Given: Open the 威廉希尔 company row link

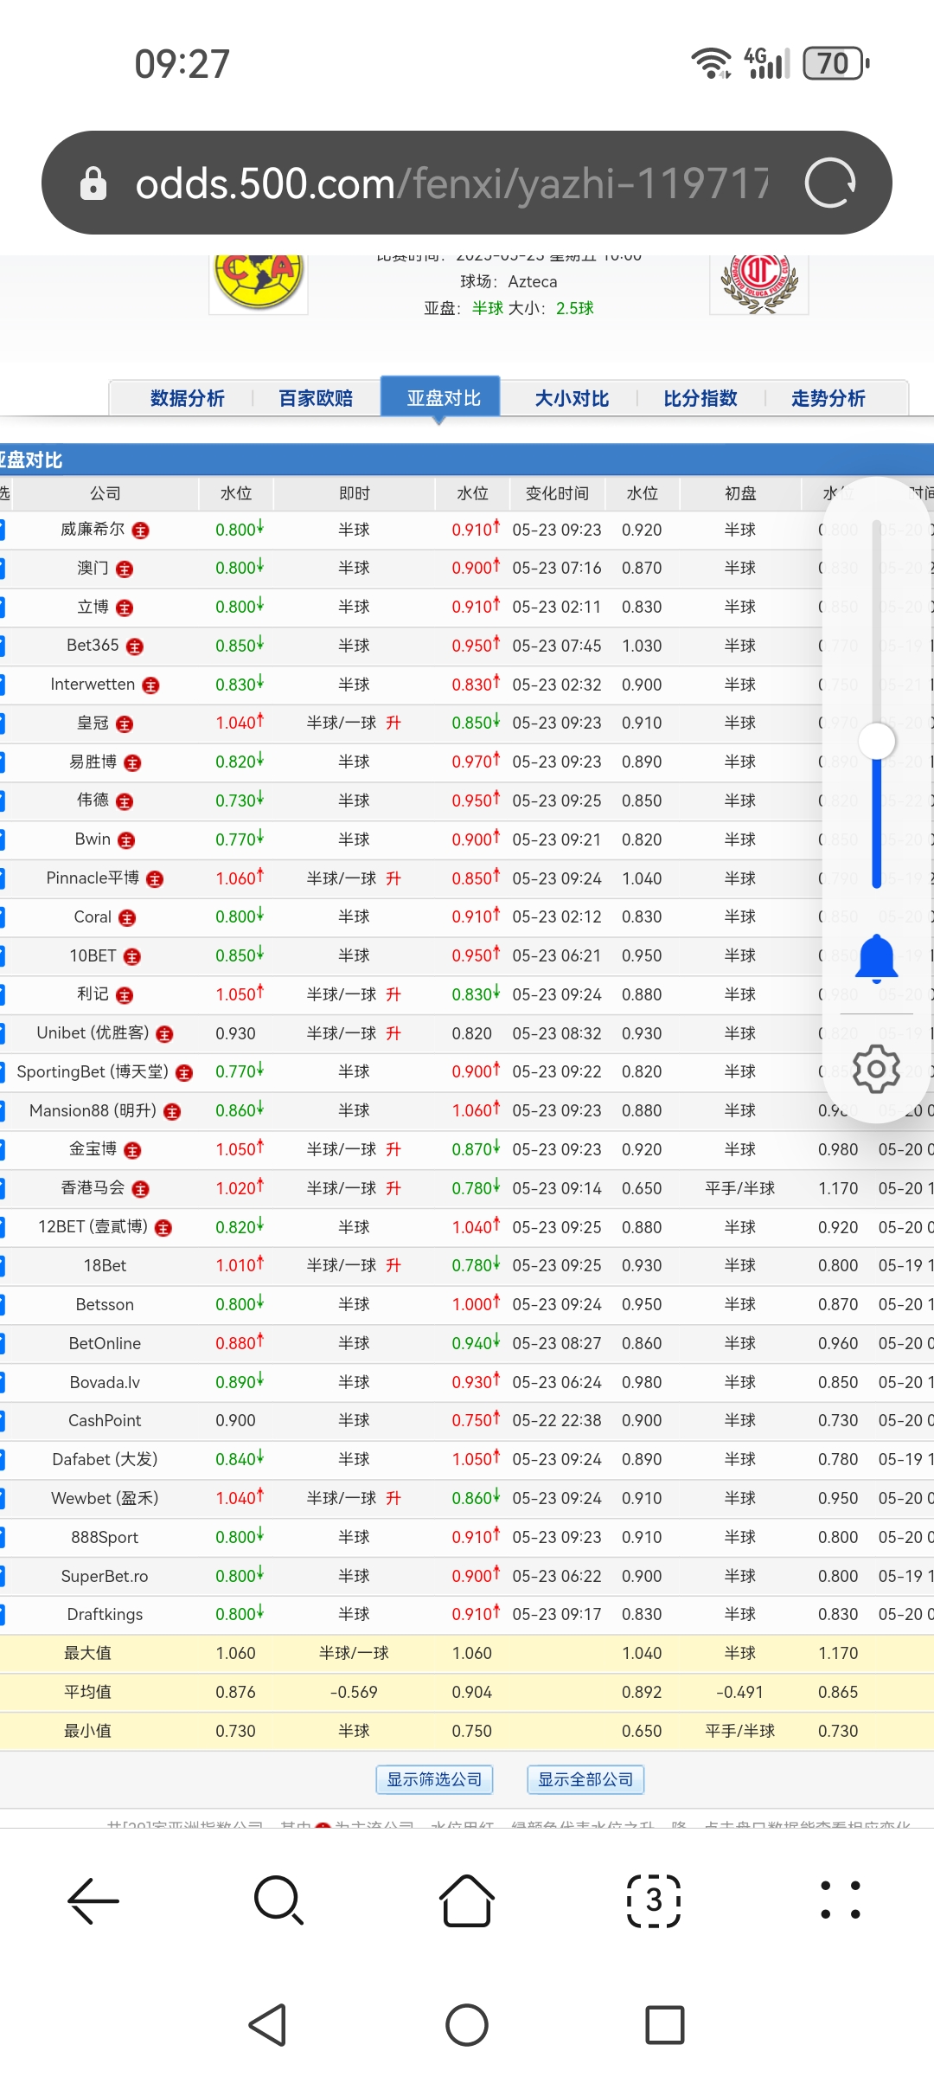Looking at the screenshot, I should tap(93, 529).
